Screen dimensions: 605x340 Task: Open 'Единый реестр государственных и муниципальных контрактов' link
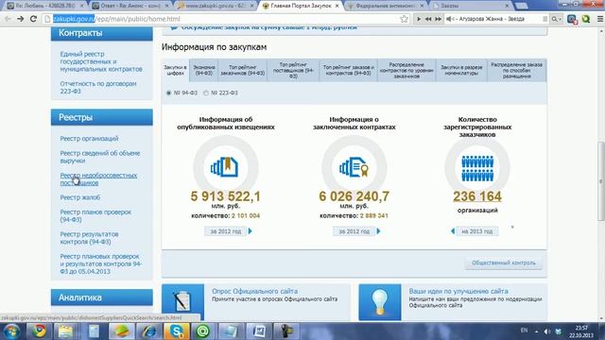(x=101, y=61)
